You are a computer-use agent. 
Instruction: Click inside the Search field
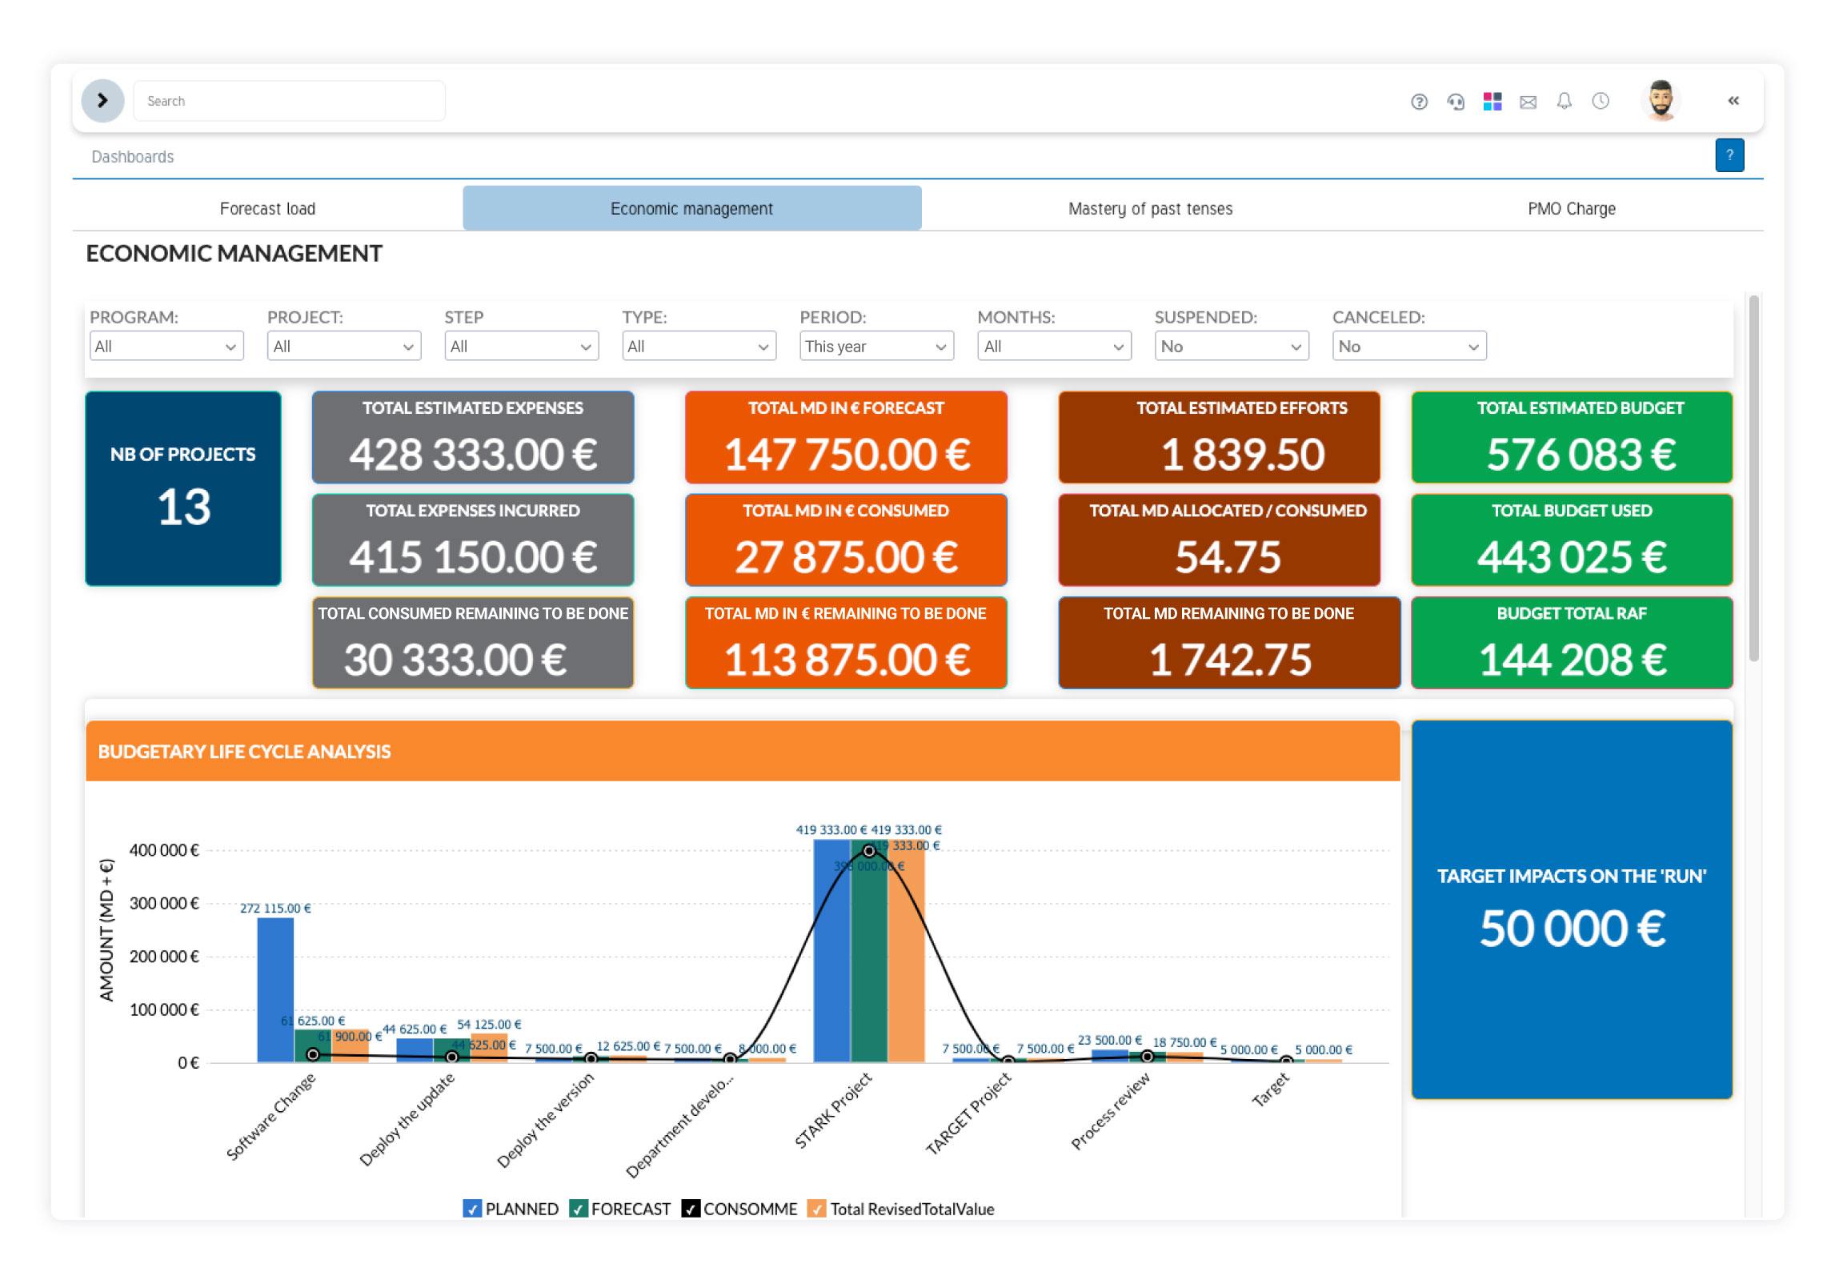tap(288, 100)
